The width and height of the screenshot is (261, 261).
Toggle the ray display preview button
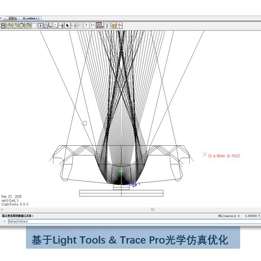98,26
